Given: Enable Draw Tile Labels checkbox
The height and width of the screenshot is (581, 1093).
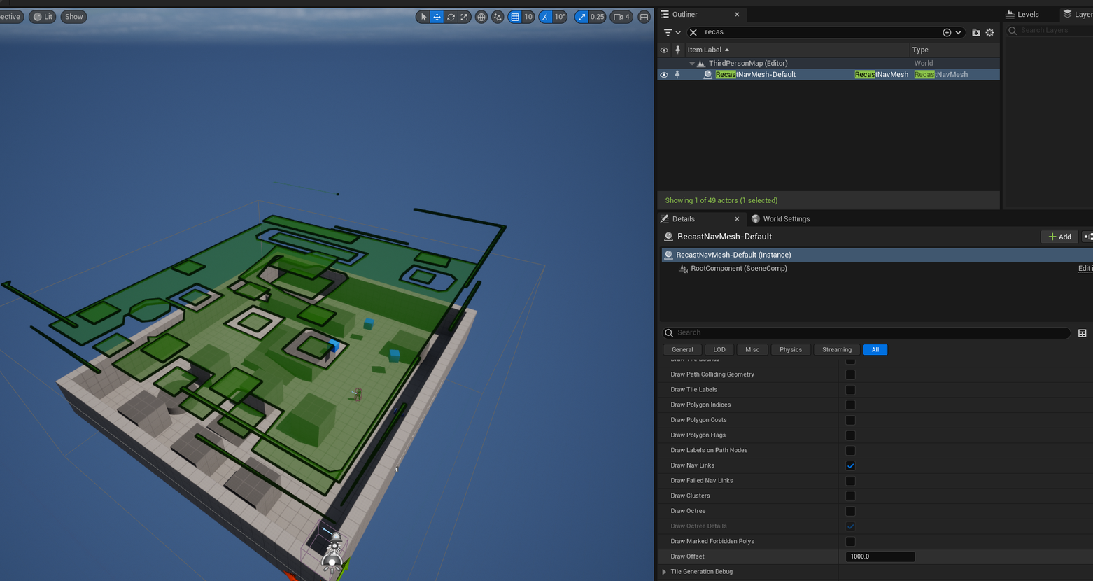Looking at the screenshot, I should (850, 390).
